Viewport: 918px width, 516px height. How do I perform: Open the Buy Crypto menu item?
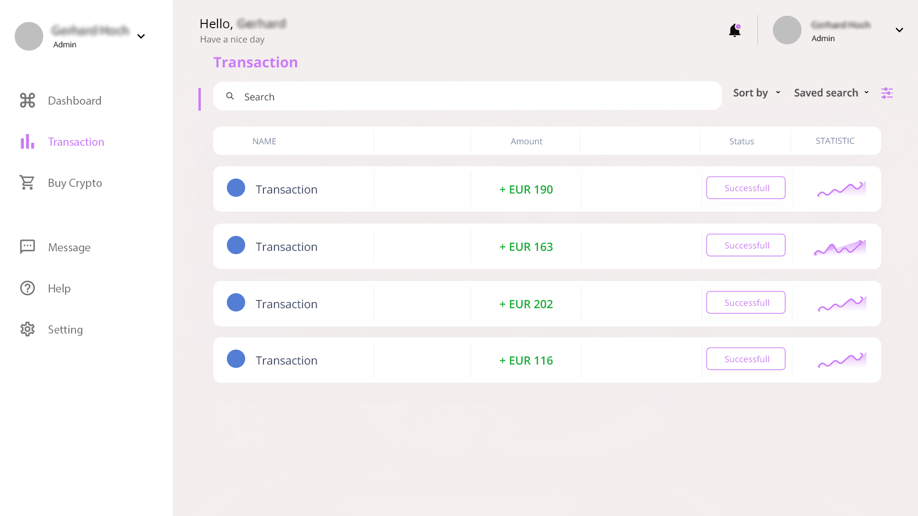(75, 183)
